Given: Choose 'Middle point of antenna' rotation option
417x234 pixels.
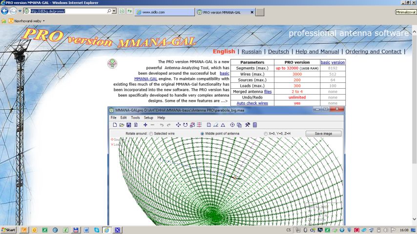Looking at the screenshot, I should pyautogui.click(x=203, y=134).
